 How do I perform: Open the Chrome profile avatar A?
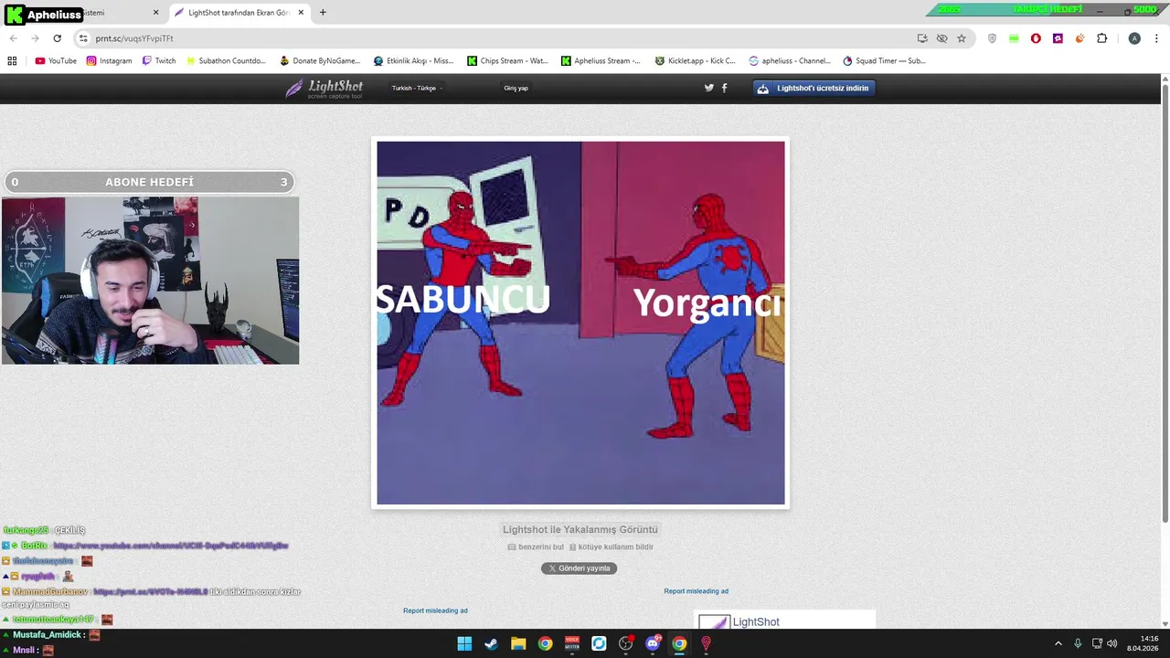(x=1134, y=38)
